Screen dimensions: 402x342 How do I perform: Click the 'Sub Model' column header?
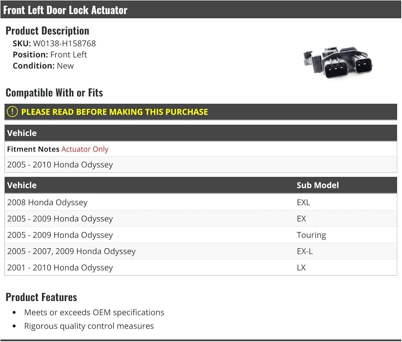318,185
